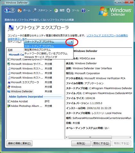Click the ホーム toolbar label
This screenshot has width=135, height=153.
[27, 10]
